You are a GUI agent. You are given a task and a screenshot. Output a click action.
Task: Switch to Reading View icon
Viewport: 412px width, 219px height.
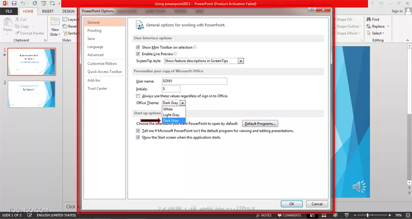coord(335,215)
